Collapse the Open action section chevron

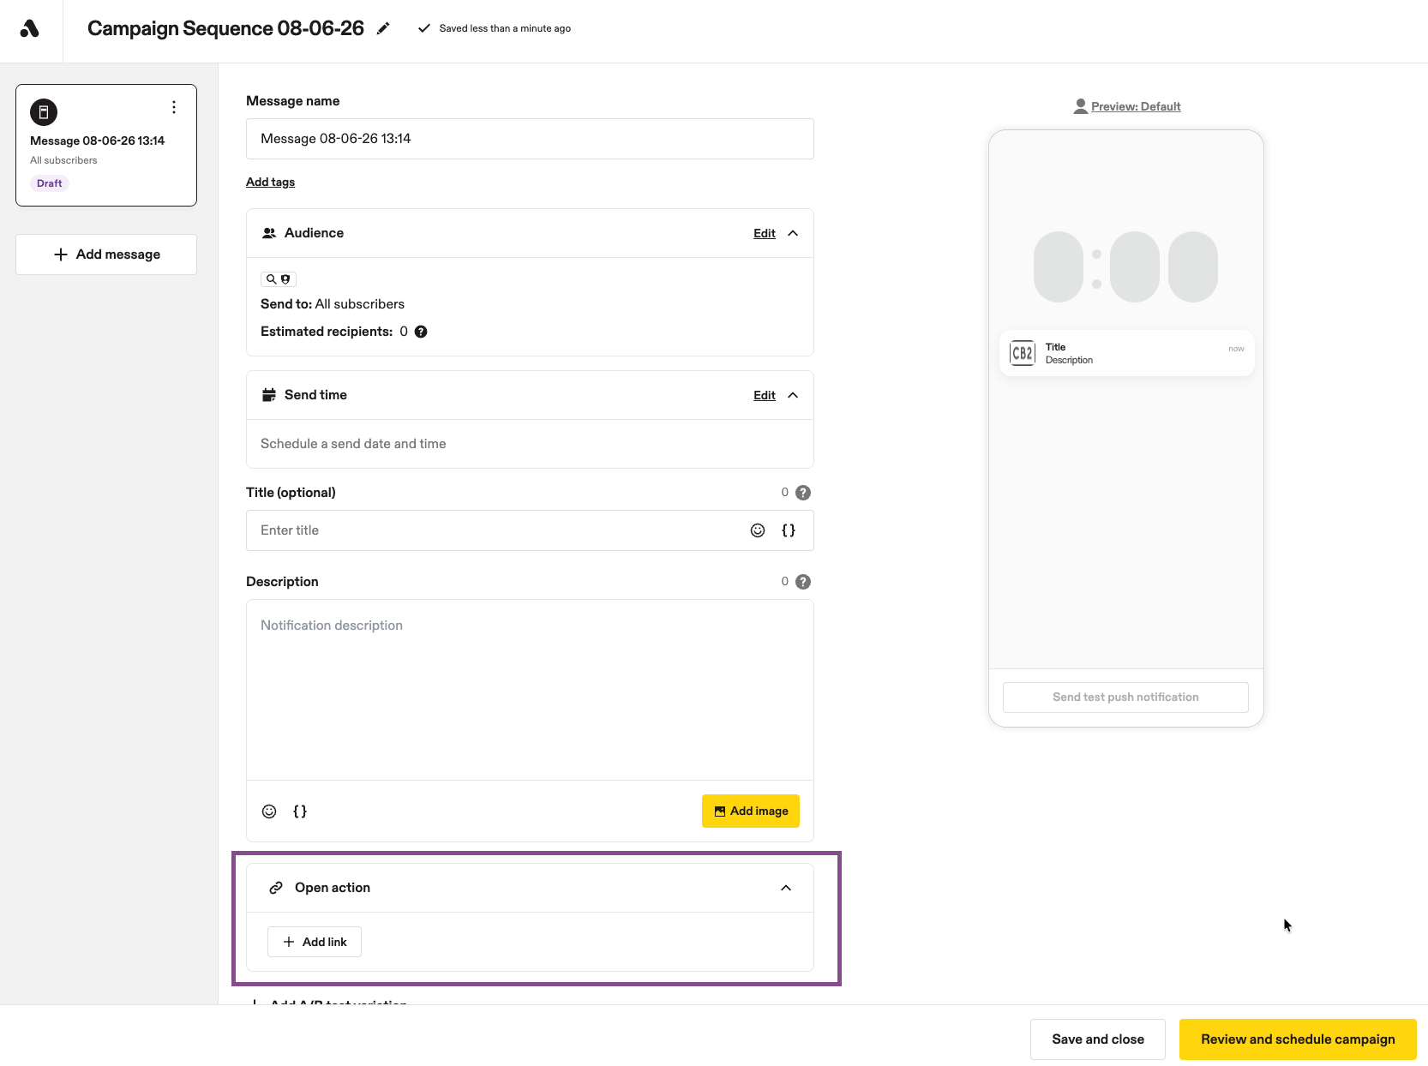pos(786,888)
